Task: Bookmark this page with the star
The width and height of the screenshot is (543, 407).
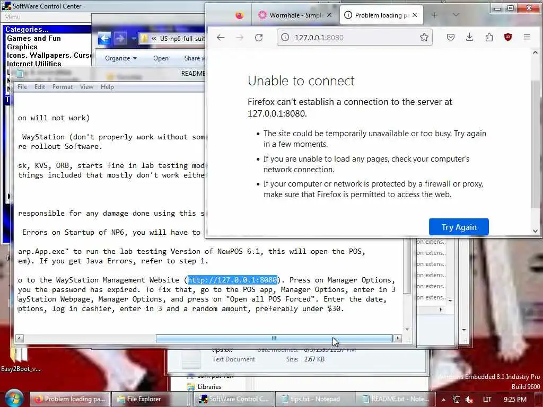Action: pos(424,38)
